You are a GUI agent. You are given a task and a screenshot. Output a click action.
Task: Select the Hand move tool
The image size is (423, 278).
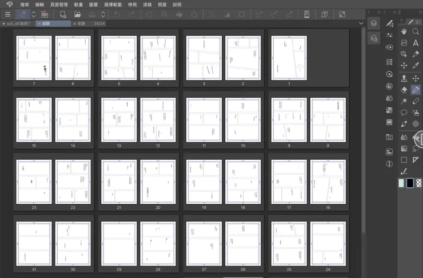[404, 31]
